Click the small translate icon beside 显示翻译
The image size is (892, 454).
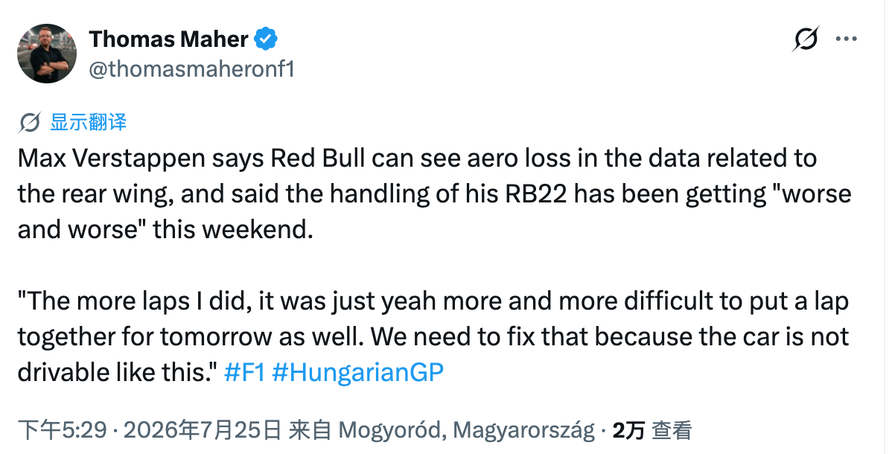coord(29,122)
